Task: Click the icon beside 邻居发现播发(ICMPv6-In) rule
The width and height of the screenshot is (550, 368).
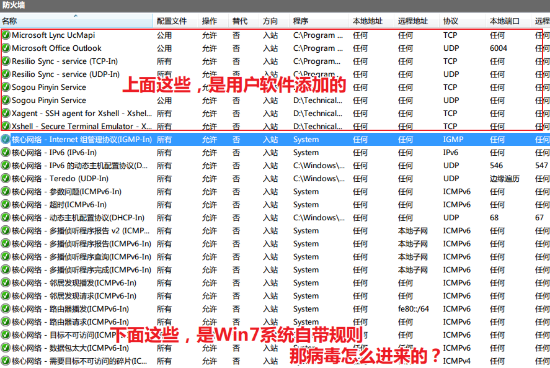Action: point(5,283)
